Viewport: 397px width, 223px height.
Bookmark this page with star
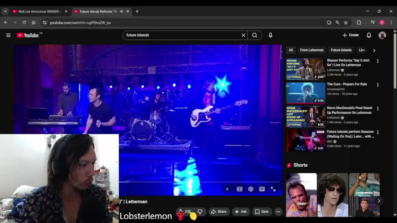(346, 23)
